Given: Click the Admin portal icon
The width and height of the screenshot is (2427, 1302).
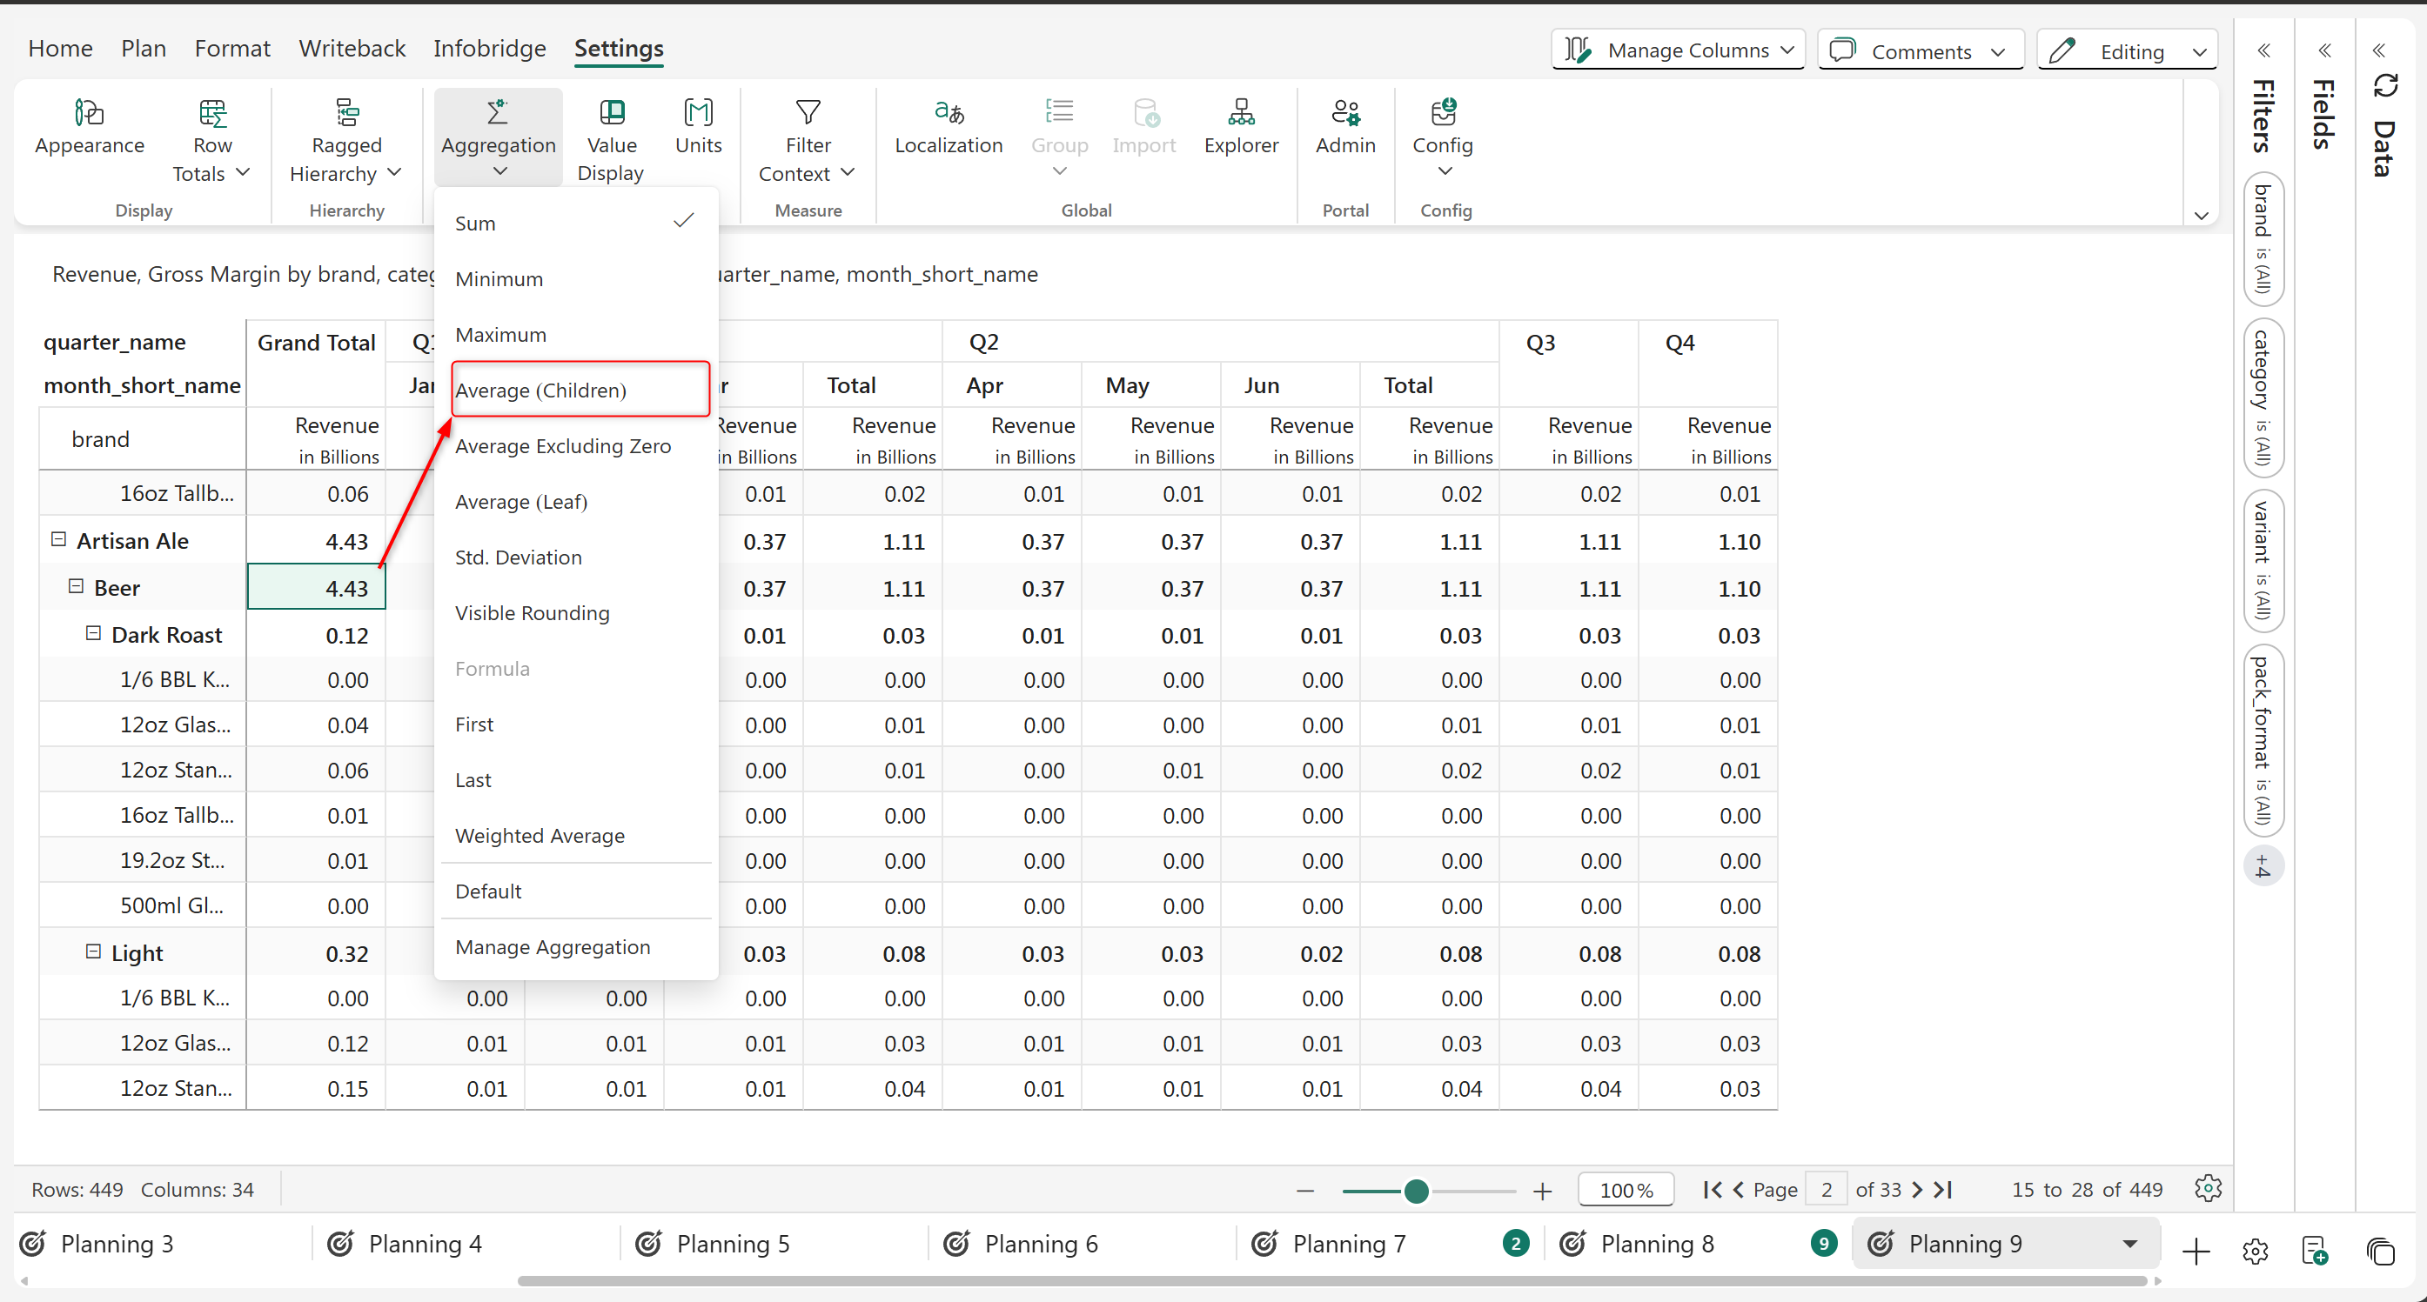Looking at the screenshot, I should click(x=1344, y=113).
